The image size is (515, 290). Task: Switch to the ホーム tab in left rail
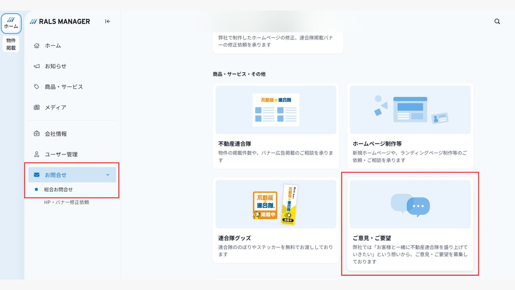click(11, 23)
